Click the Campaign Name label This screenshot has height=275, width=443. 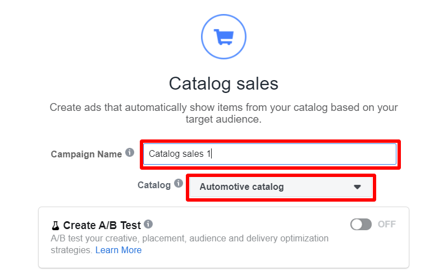pyautogui.click(x=86, y=154)
